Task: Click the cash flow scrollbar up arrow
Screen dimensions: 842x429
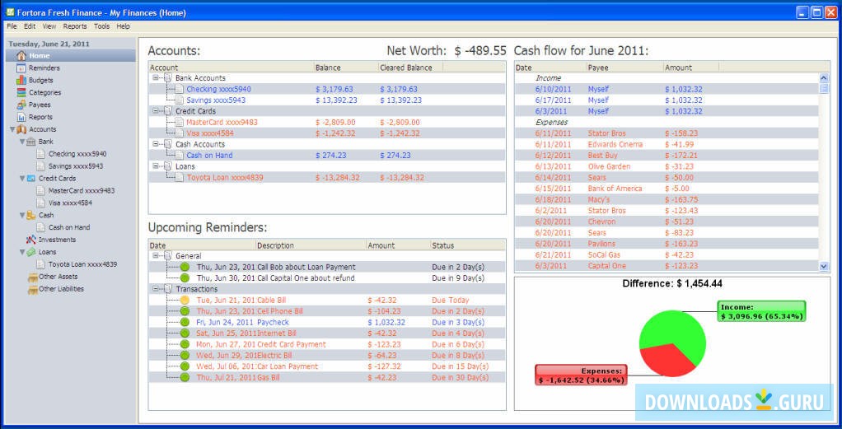Action: click(x=824, y=78)
